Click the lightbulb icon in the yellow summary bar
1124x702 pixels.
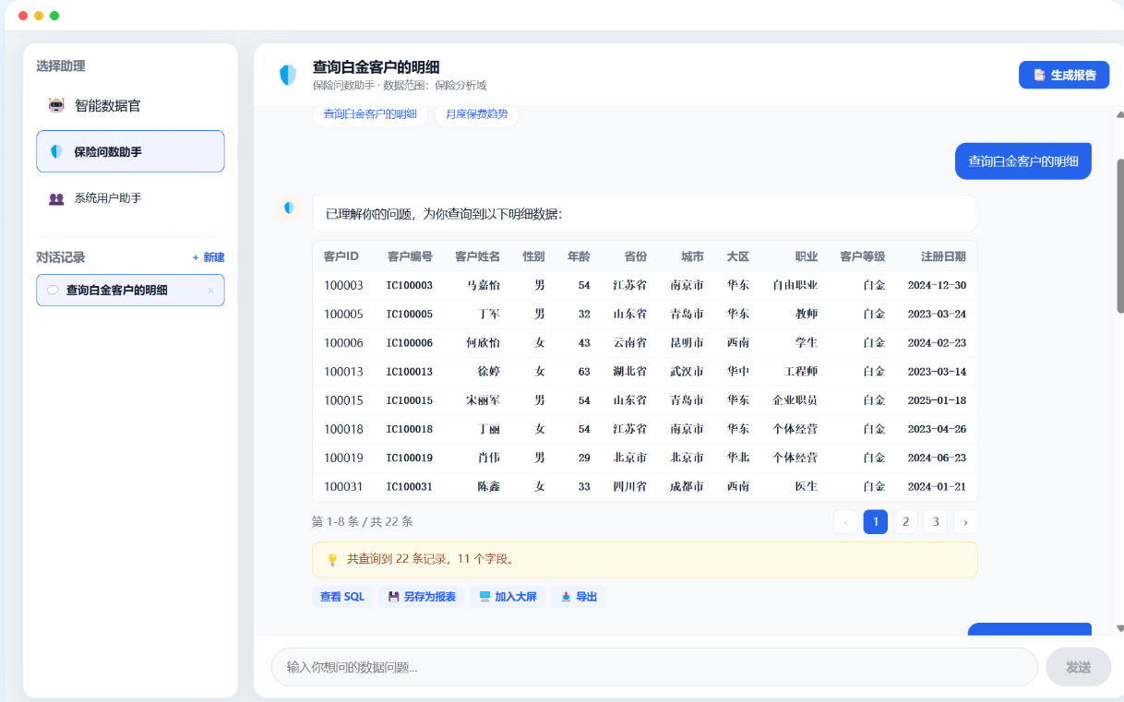point(332,559)
